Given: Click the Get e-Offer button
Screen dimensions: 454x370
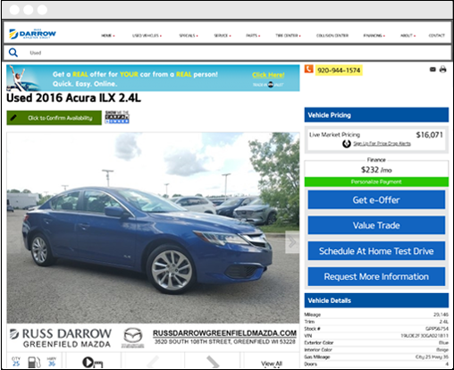Looking at the screenshot, I should click(x=376, y=200).
